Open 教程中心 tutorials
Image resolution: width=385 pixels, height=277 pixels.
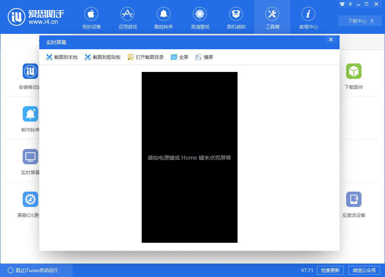[x=308, y=17]
